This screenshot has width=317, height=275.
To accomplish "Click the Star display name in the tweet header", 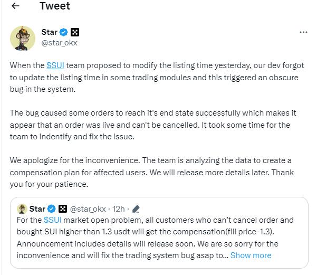I will (x=49, y=32).
